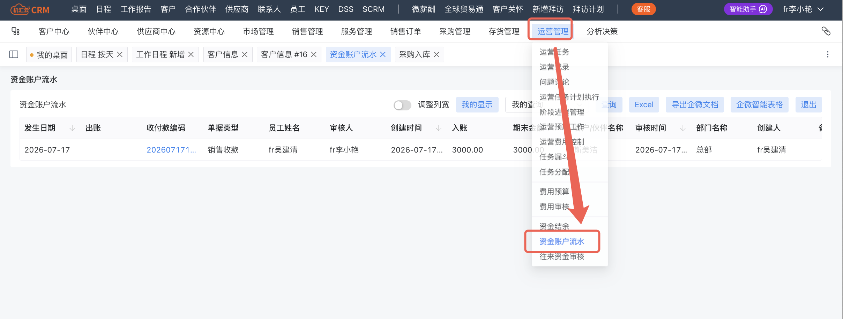The width and height of the screenshot is (843, 319).
Task: Go to 工作报告 in top navigation
Action: (x=136, y=9)
